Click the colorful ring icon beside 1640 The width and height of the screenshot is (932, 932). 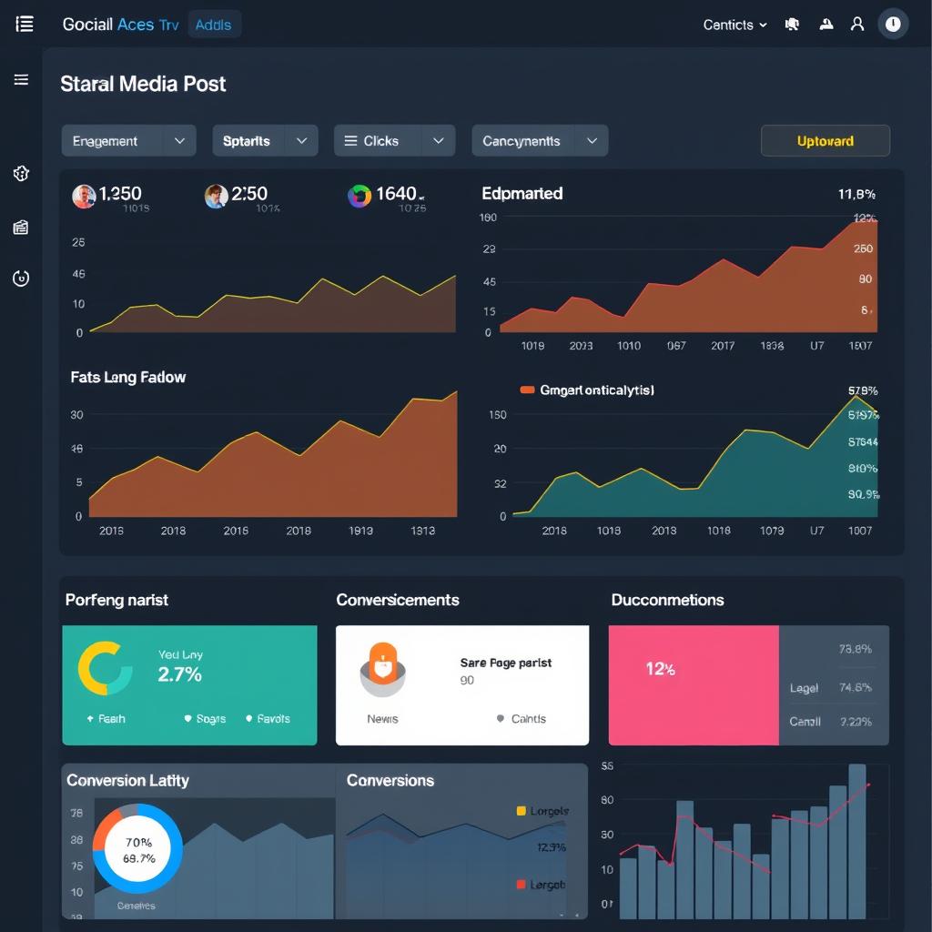pos(360,196)
